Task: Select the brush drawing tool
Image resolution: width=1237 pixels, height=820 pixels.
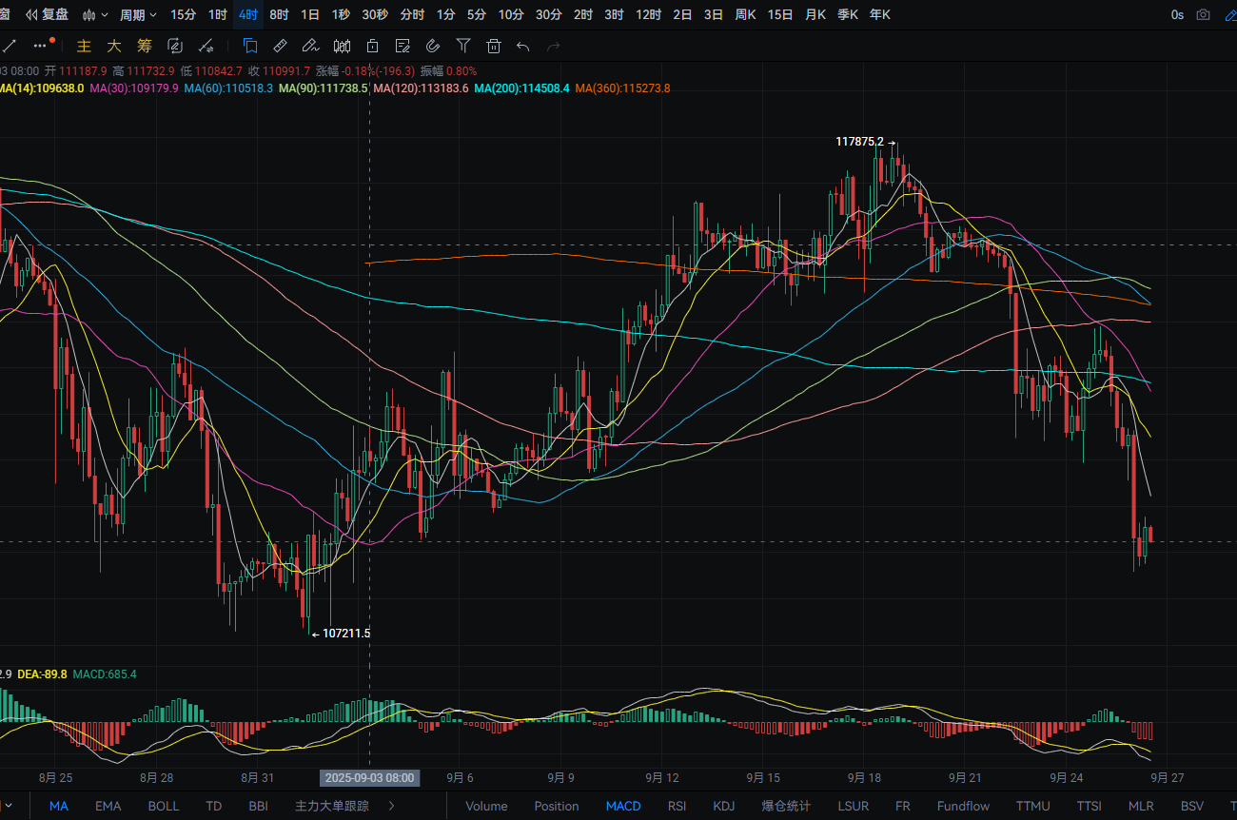Action: pyautogui.click(x=309, y=45)
